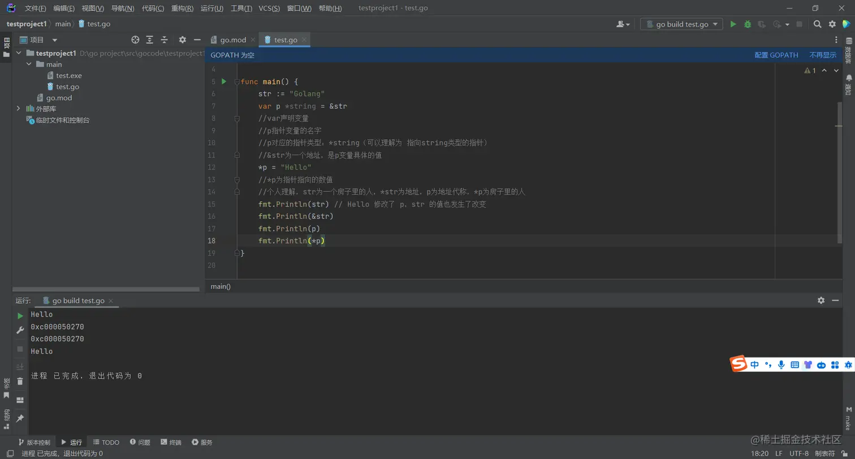Click main() in editor breadcrumb bar

(x=221, y=286)
